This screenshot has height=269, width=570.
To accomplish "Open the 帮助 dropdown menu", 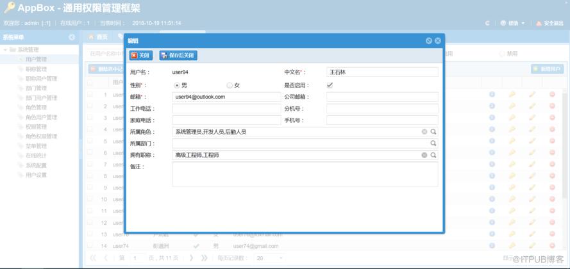I will (x=512, y=23).
